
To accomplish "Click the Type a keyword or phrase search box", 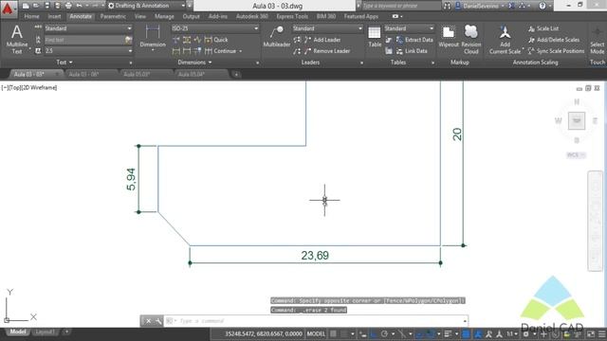I will [401, 6].
